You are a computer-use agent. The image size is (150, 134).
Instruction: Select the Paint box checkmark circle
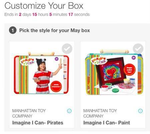click(138, 49)
